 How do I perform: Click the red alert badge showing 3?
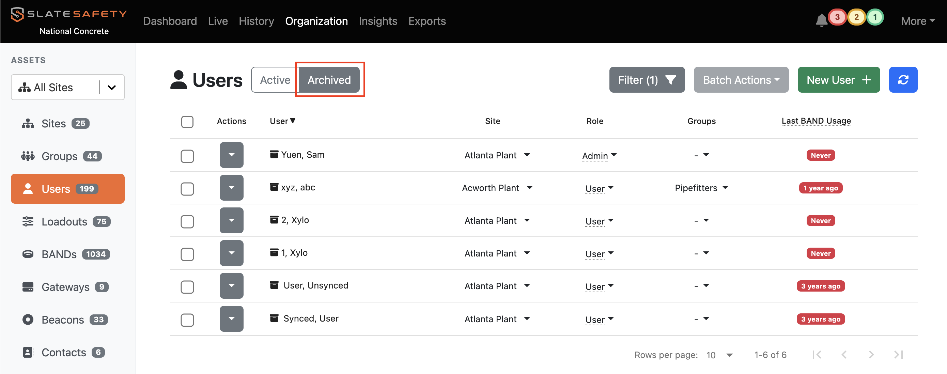tap(837, 17)
